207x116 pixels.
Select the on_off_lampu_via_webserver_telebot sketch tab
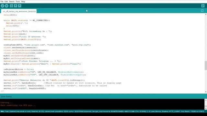pos(19,11)
